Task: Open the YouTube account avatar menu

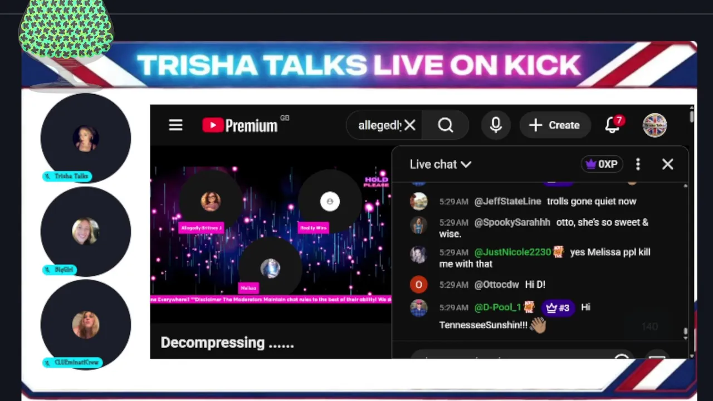Action: click(655, 125)
